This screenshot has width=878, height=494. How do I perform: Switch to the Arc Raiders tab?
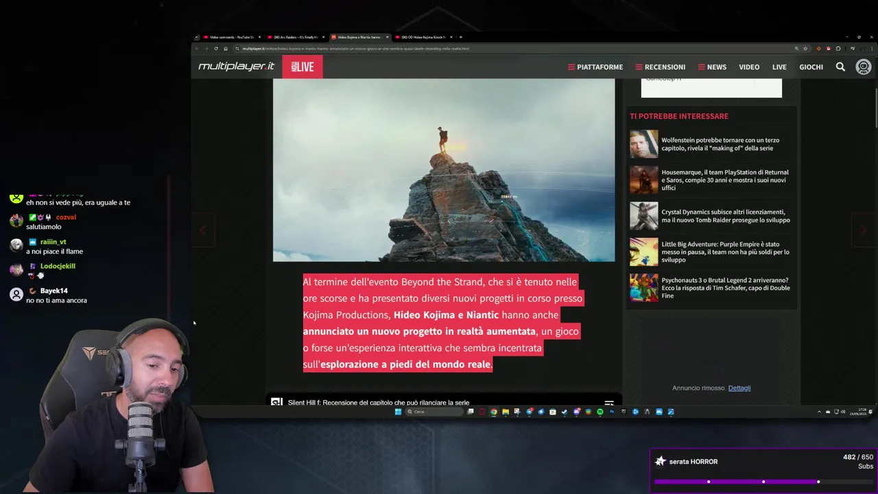[295, 37]
